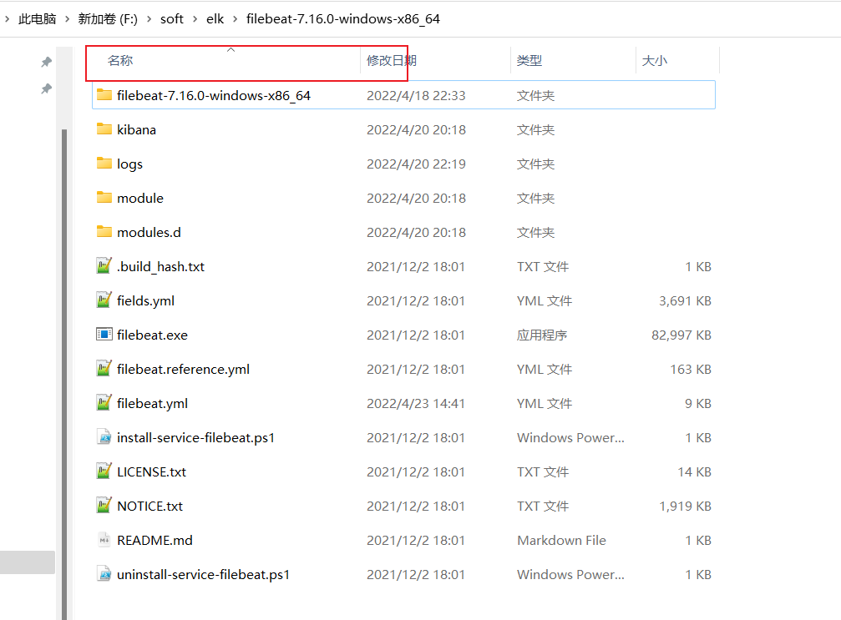The image size is (841, 620).
Task: Click the 应用程序 type cell
Action: point(542,335)
